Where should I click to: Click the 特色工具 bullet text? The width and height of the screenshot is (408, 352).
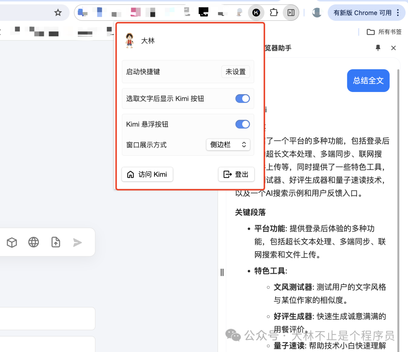point(270,271)
